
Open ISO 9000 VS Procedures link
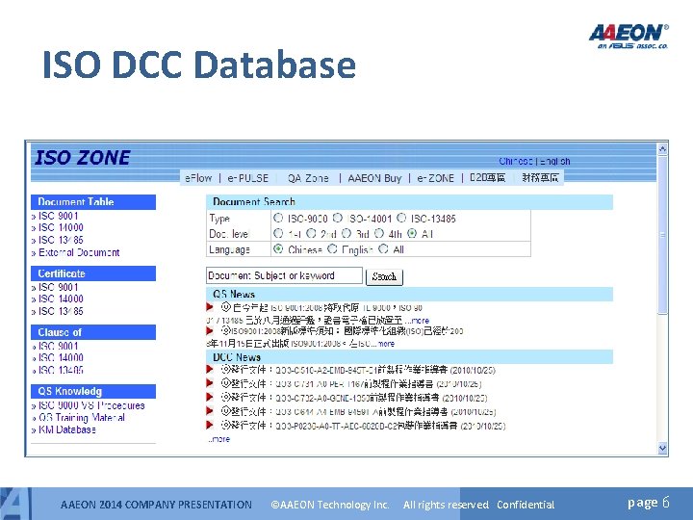[91, 405]
